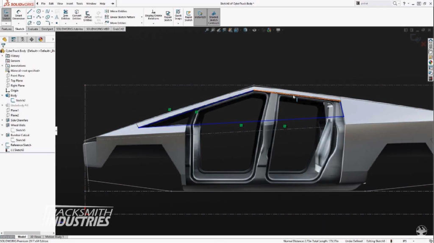434x243 pixels.
Task: Open the Design Library in the task pane
Action: click(x=431, y=46)
